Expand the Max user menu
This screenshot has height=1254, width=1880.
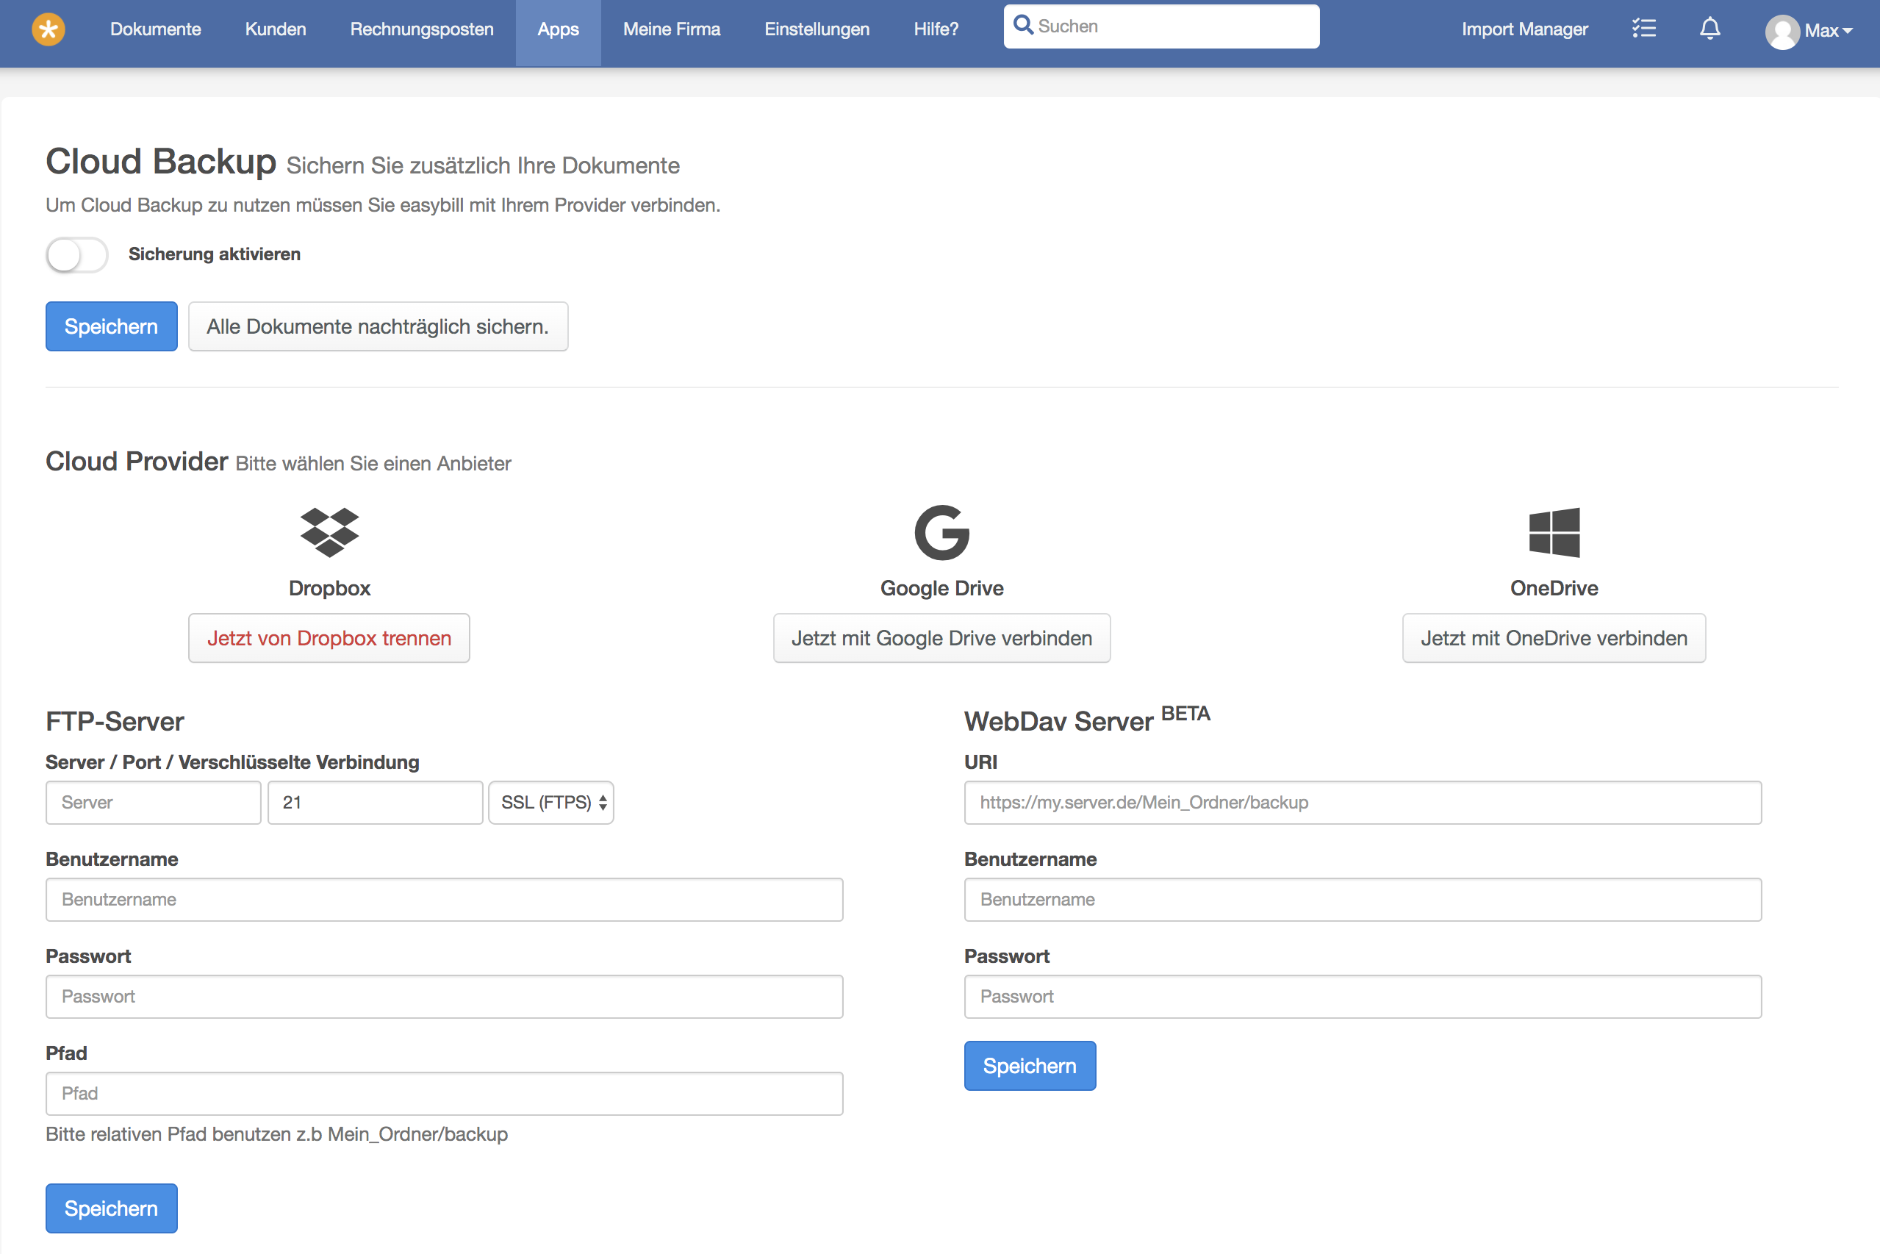point(1828,30)
